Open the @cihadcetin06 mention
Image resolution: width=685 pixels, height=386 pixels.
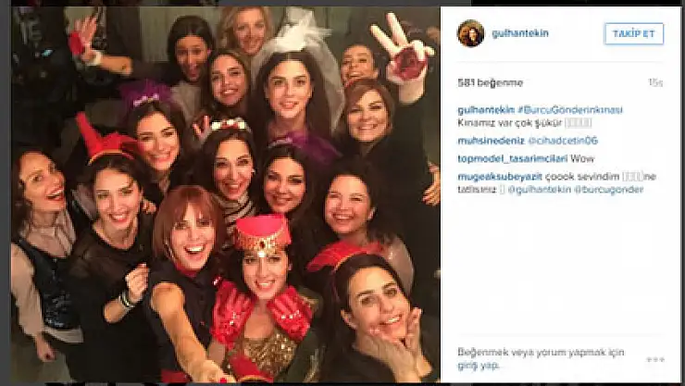point(563,141)
